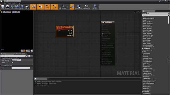
Task: Switch to the Stats tab
Action: [41, 79]
